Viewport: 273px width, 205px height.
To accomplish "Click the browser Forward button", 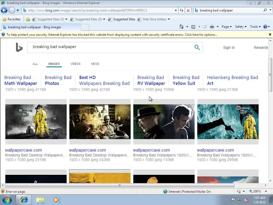I will (x=12, y=10).
